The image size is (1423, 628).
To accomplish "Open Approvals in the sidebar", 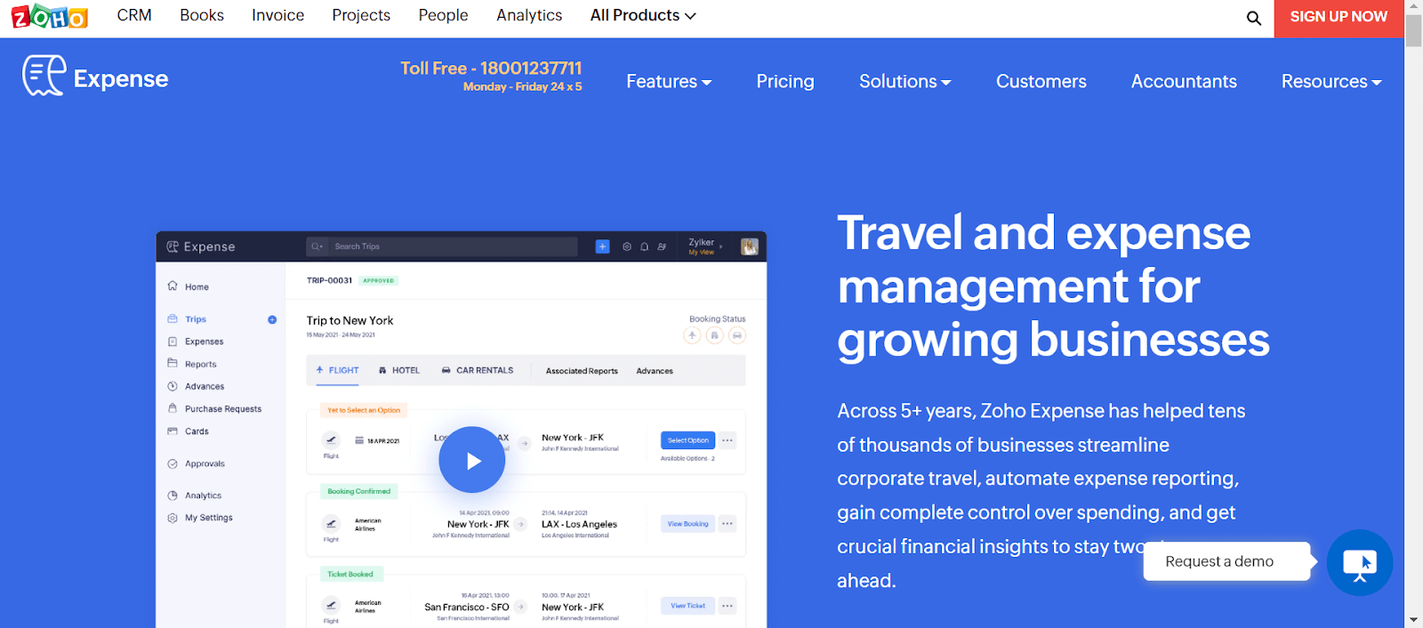I will [205, 463].
